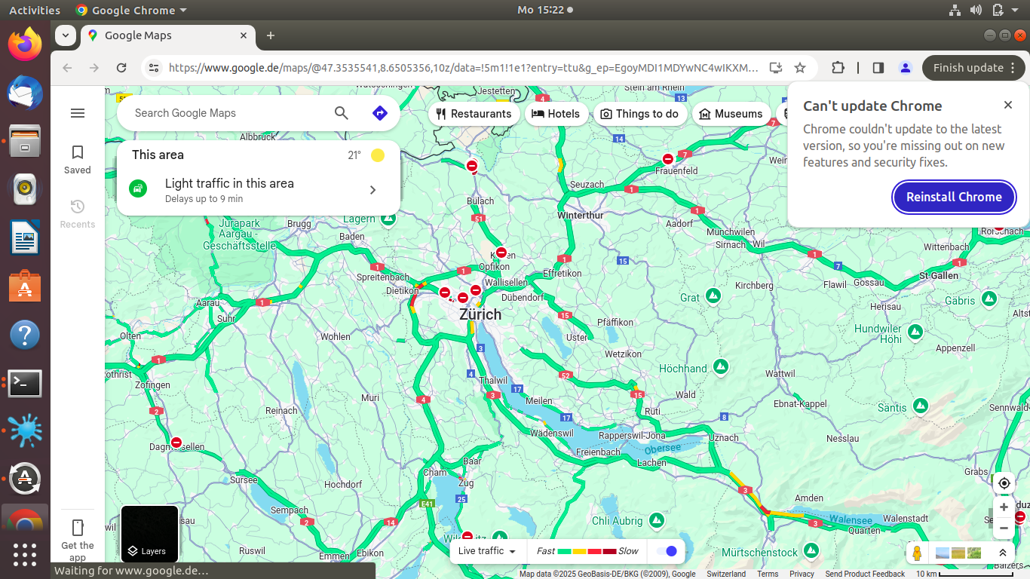The image size is (1030, 579).
Task: Close the Google Maps tab
Action: 244,35
